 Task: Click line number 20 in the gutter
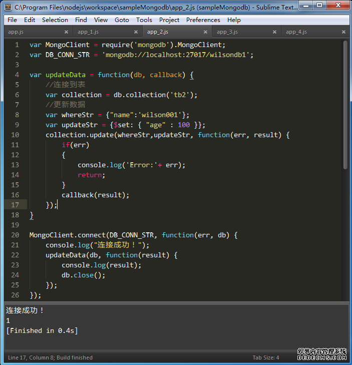click(x=15, y=235)
